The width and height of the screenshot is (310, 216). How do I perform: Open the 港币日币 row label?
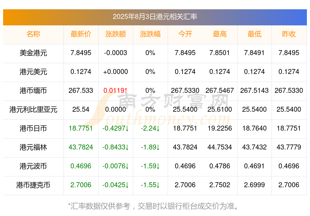(33, 128)
